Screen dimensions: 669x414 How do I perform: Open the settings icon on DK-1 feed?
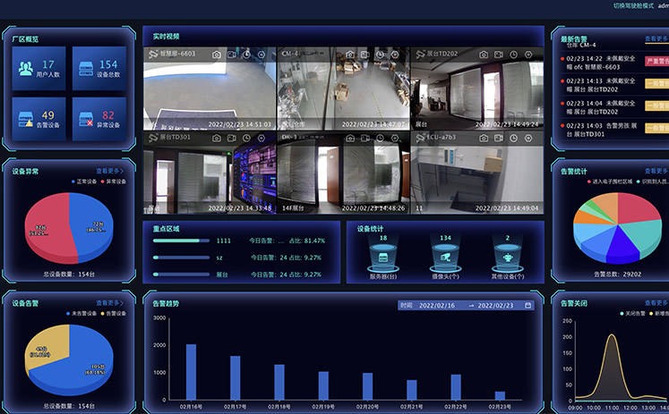(x=395, y=138)
